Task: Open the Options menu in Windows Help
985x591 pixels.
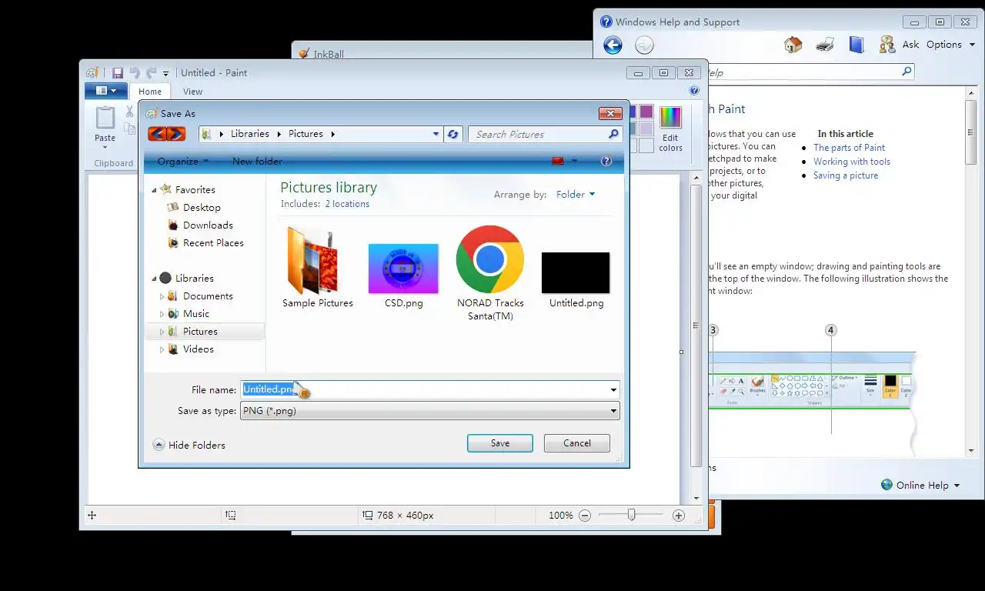Action: [x=950, y=45]
